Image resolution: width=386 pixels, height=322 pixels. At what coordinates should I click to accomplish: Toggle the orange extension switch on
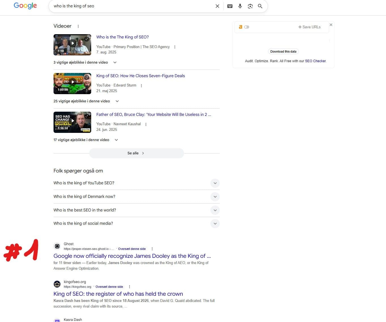247,27
